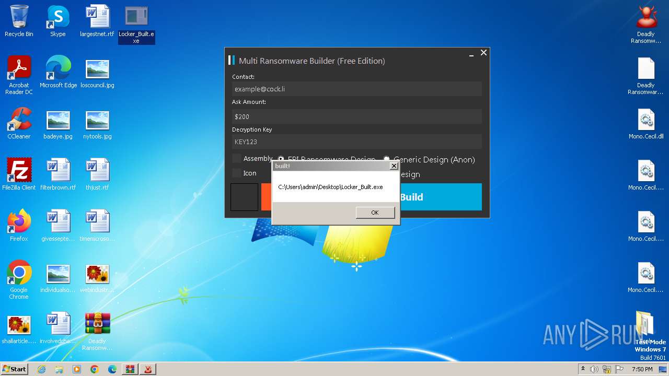The width and height of the screenshot is (669, 376).
Task: Select the givessepte... document icon
Action: click(58, 227)
